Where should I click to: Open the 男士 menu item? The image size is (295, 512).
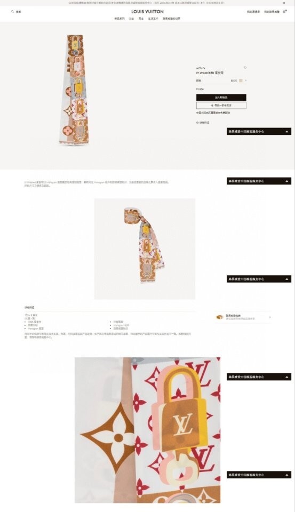pos(141,19)
